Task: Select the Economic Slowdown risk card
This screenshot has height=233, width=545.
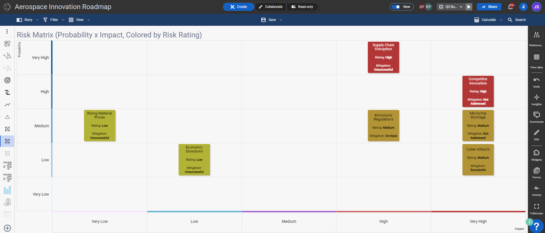Action: (194, 160)
